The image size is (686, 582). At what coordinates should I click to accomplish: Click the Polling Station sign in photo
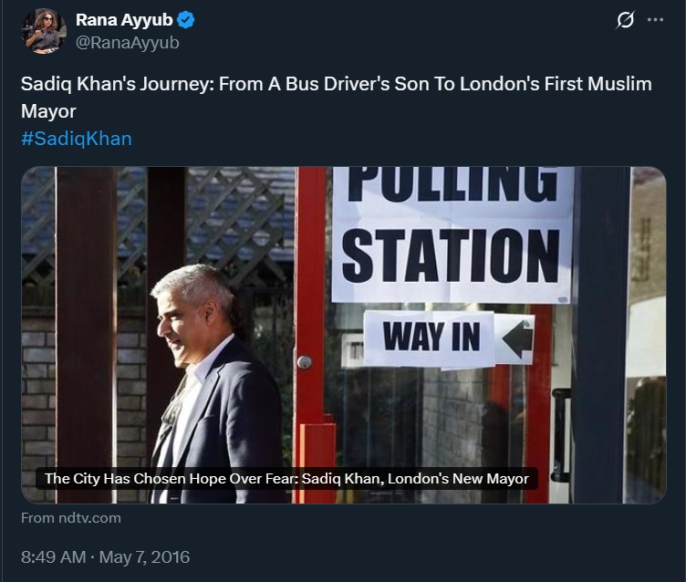point(452,234)
